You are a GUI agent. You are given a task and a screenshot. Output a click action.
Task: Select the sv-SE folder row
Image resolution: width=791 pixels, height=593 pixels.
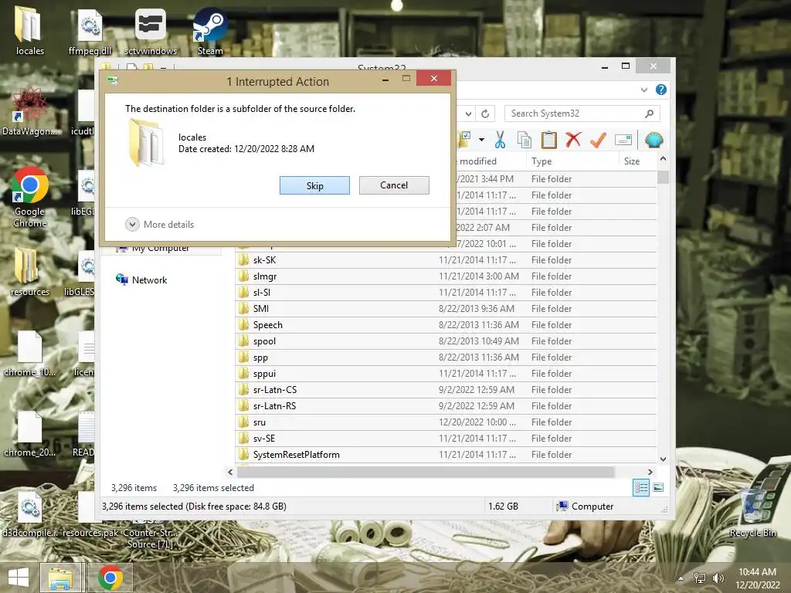(x=446, y=439)
